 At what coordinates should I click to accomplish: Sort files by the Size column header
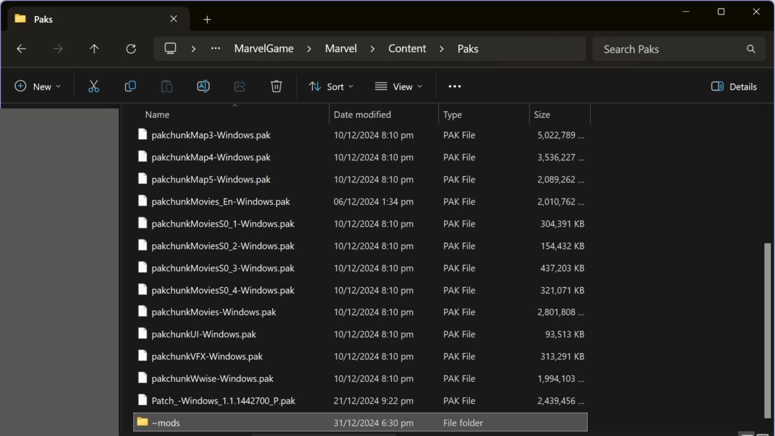(542, 115)
